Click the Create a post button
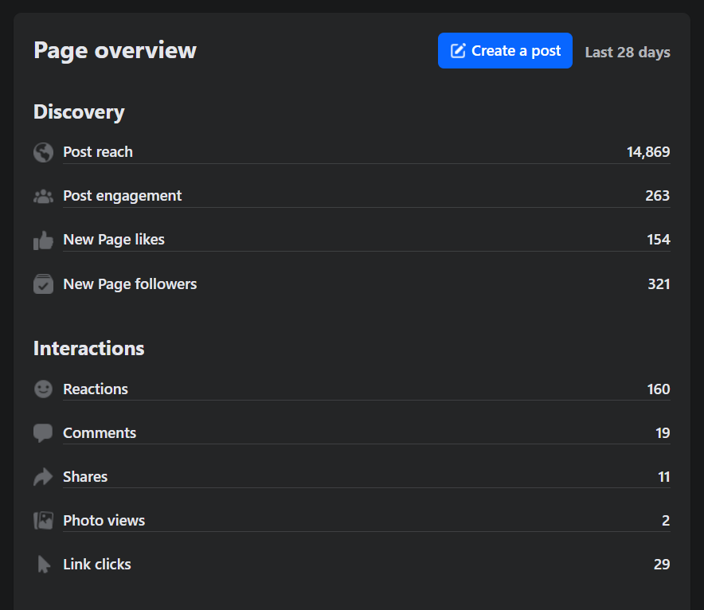The height and width of the screenshot is (610, 704). point(505,51)
